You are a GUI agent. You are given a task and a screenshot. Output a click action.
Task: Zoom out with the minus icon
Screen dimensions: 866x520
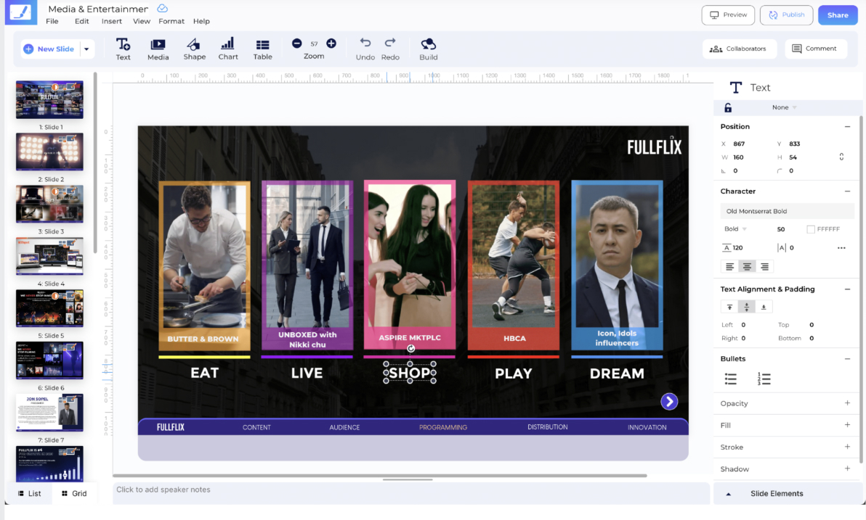[x=297, y=43]
